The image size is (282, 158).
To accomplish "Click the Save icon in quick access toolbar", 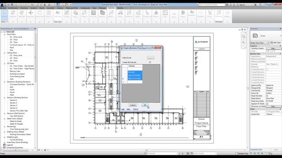I will click(12, 5).
